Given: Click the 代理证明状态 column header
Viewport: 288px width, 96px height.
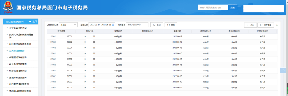Looking at the screenshot, I should tap(262, 31).
